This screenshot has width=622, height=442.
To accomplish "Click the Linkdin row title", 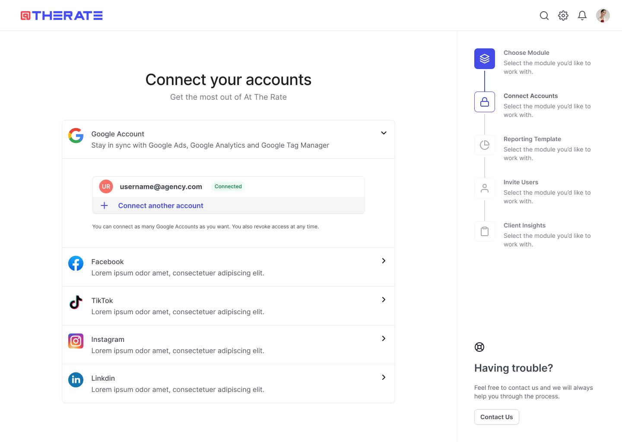I will click(x=103, y=378).
